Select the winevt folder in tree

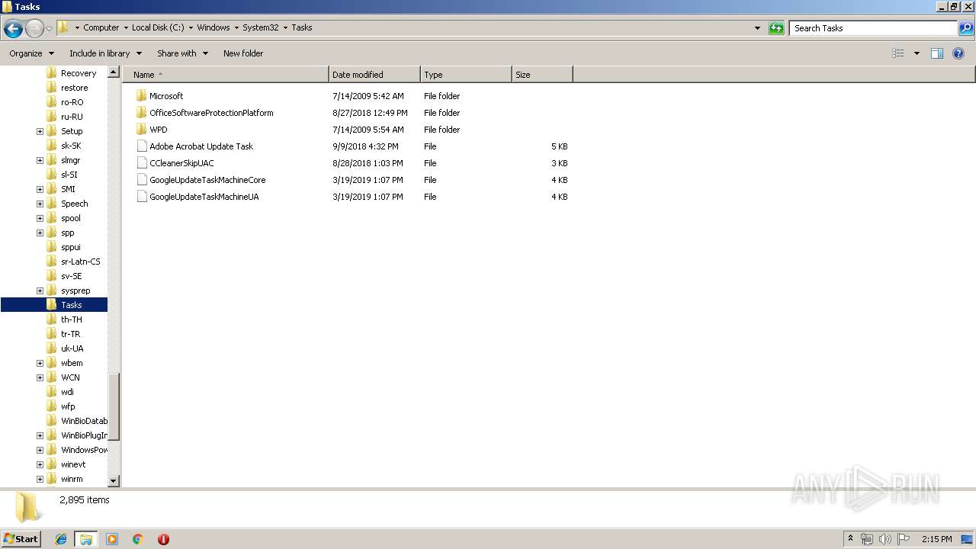73,464
